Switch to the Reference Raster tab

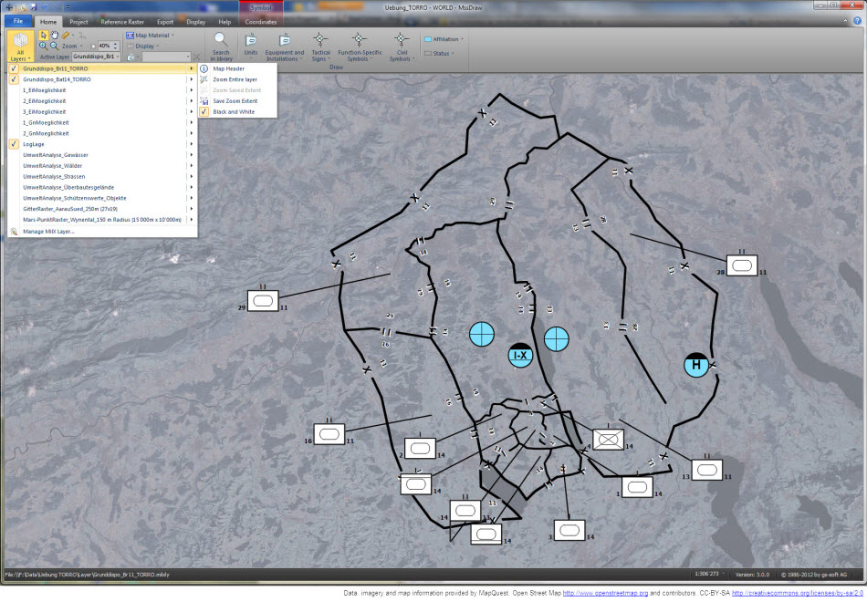(x=120, y=22)
